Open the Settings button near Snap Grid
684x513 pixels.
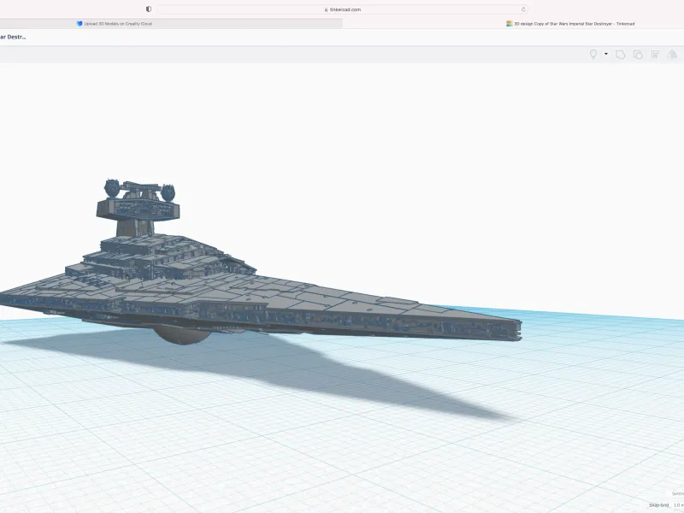click(x=677, y=493)
